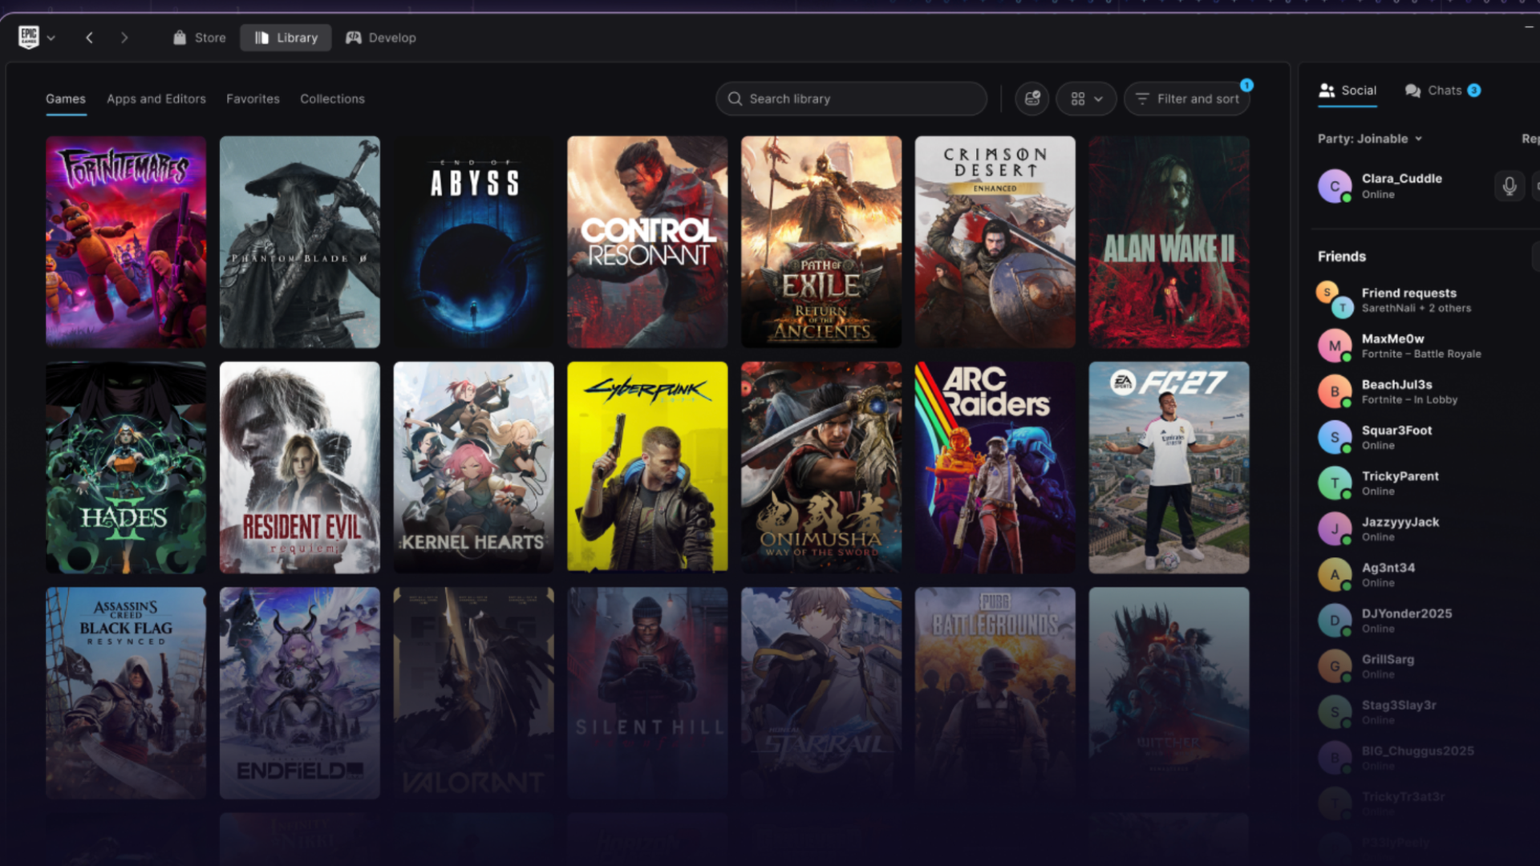Click TrickyParent's avatar icon

pyautogui.click(x=1335, y=483)
